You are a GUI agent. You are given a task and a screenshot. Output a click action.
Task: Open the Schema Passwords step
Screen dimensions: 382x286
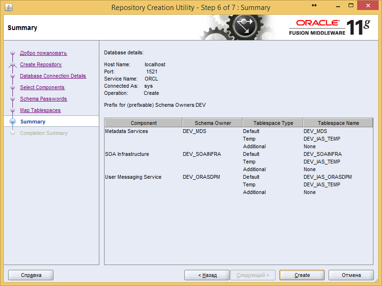point(43,99)
